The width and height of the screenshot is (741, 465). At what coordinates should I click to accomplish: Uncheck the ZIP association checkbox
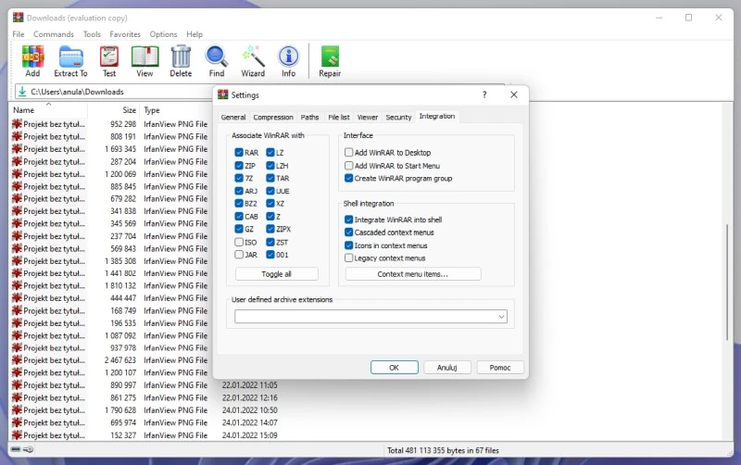(x=239, y=166)
